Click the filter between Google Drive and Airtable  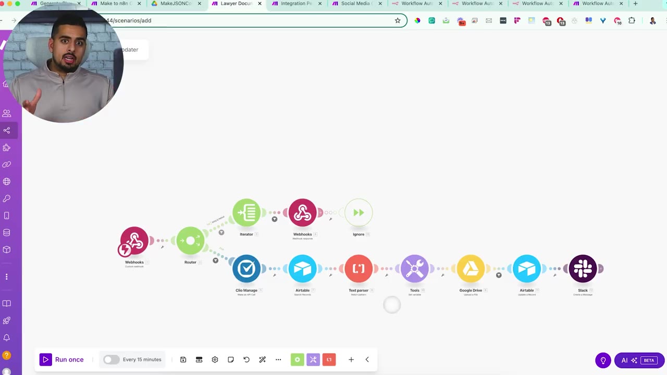[499, 275]
